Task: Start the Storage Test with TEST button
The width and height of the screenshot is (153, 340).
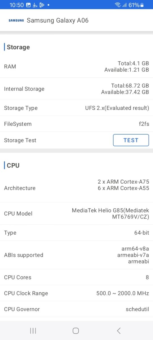Action: (131, 140)
